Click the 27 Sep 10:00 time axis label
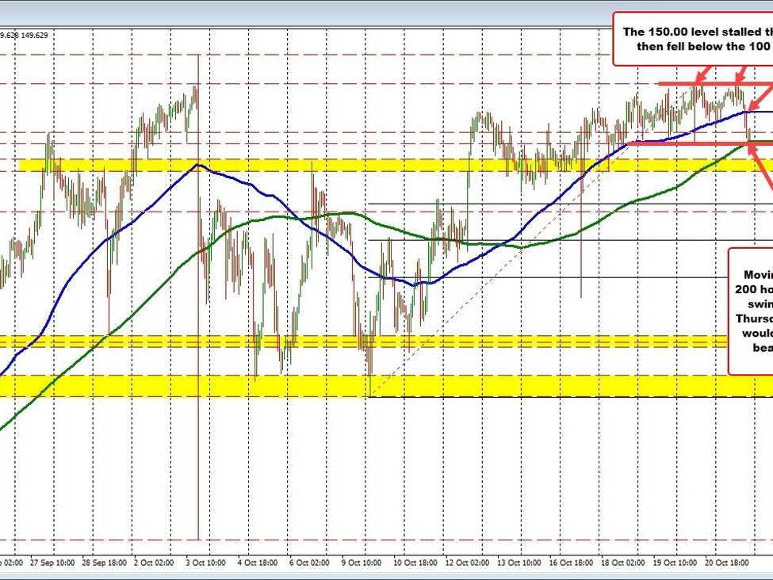The image size is (773, 580). click(52, 563)
